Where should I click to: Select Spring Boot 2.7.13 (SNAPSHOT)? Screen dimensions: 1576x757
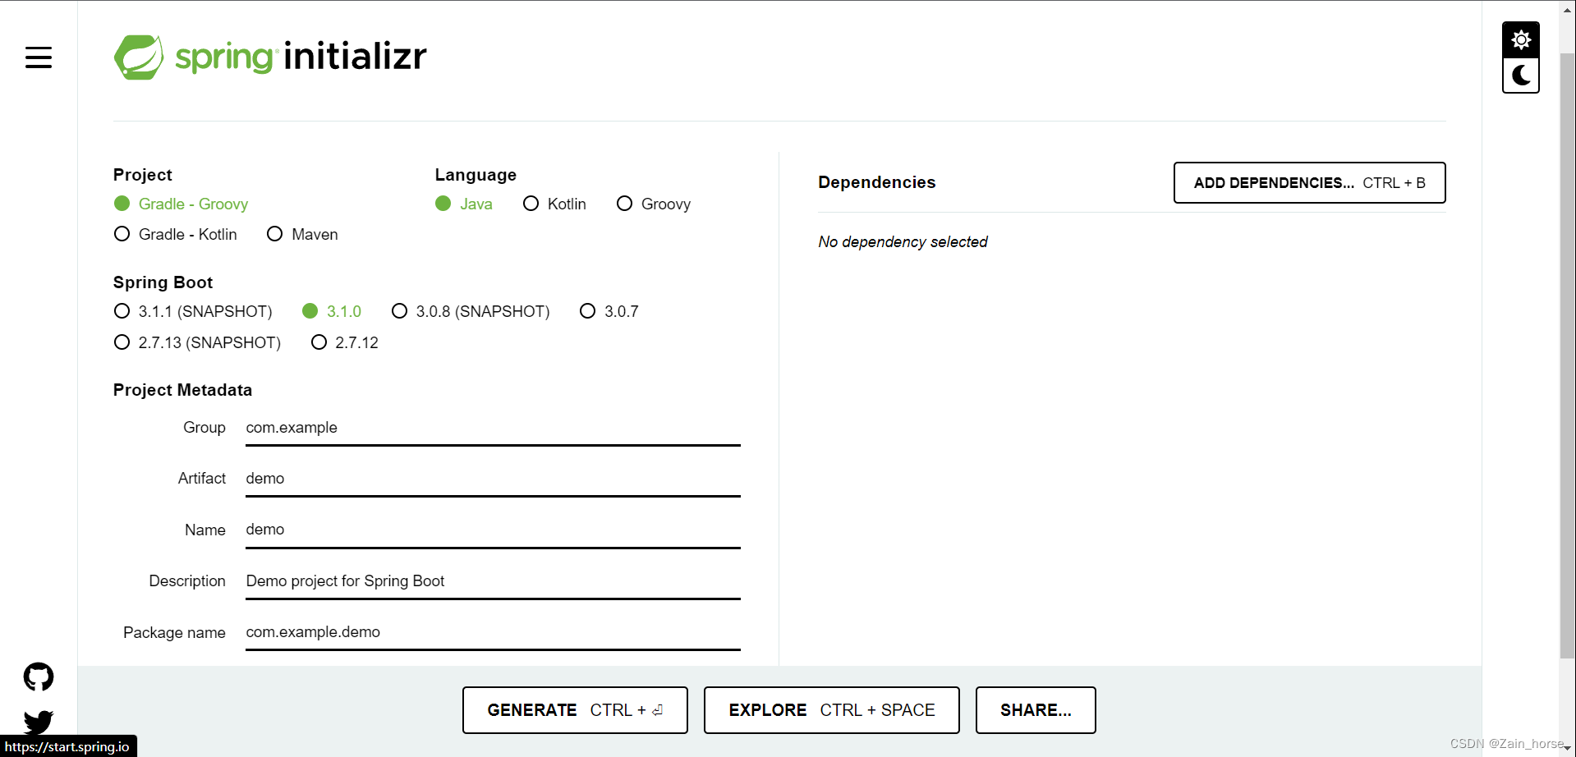click(x=197, y=342)
